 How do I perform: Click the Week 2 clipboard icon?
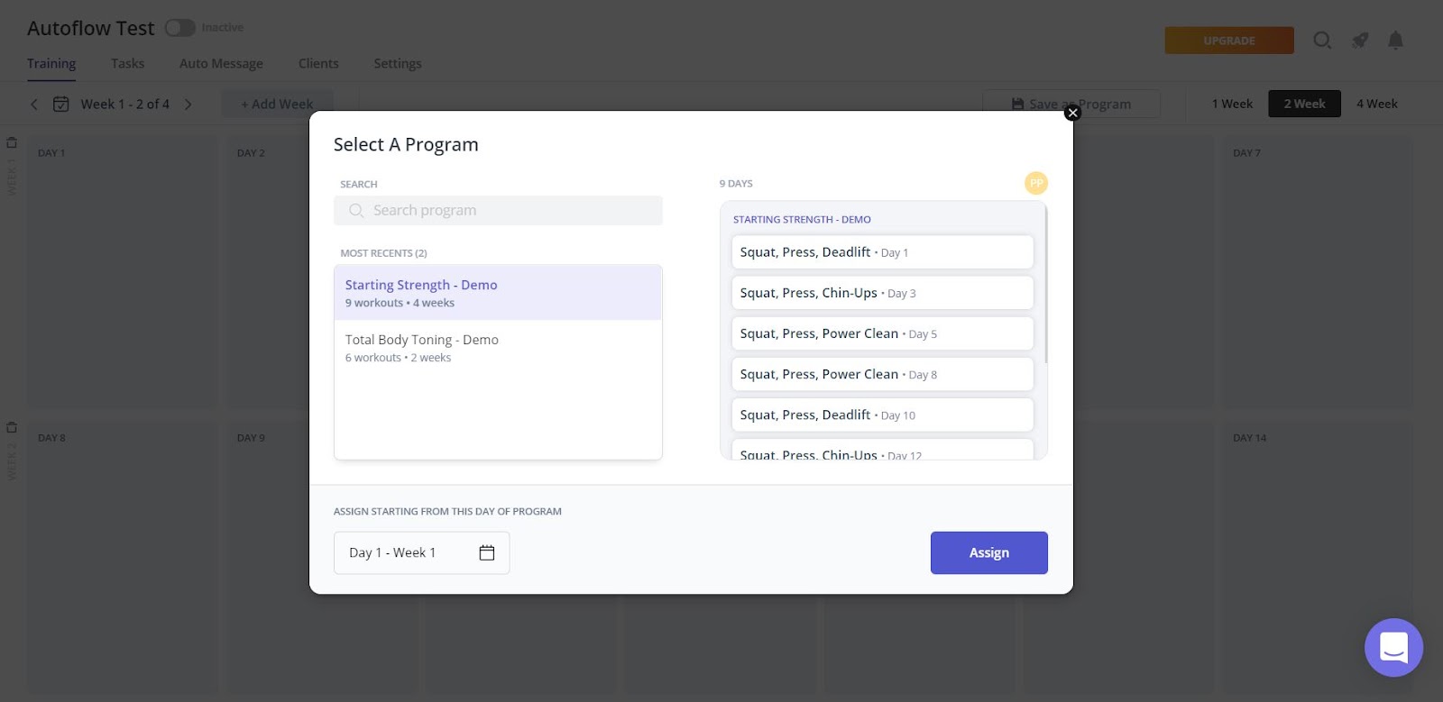coord(12,427)
